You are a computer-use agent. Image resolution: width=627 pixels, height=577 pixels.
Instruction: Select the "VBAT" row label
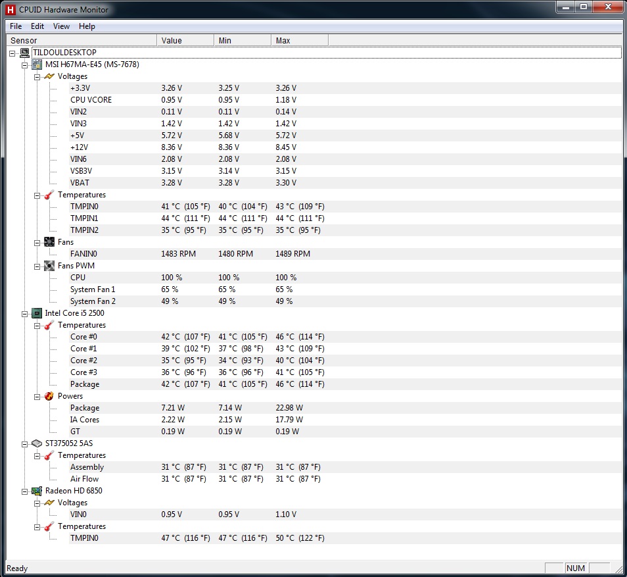coord(80,183)
